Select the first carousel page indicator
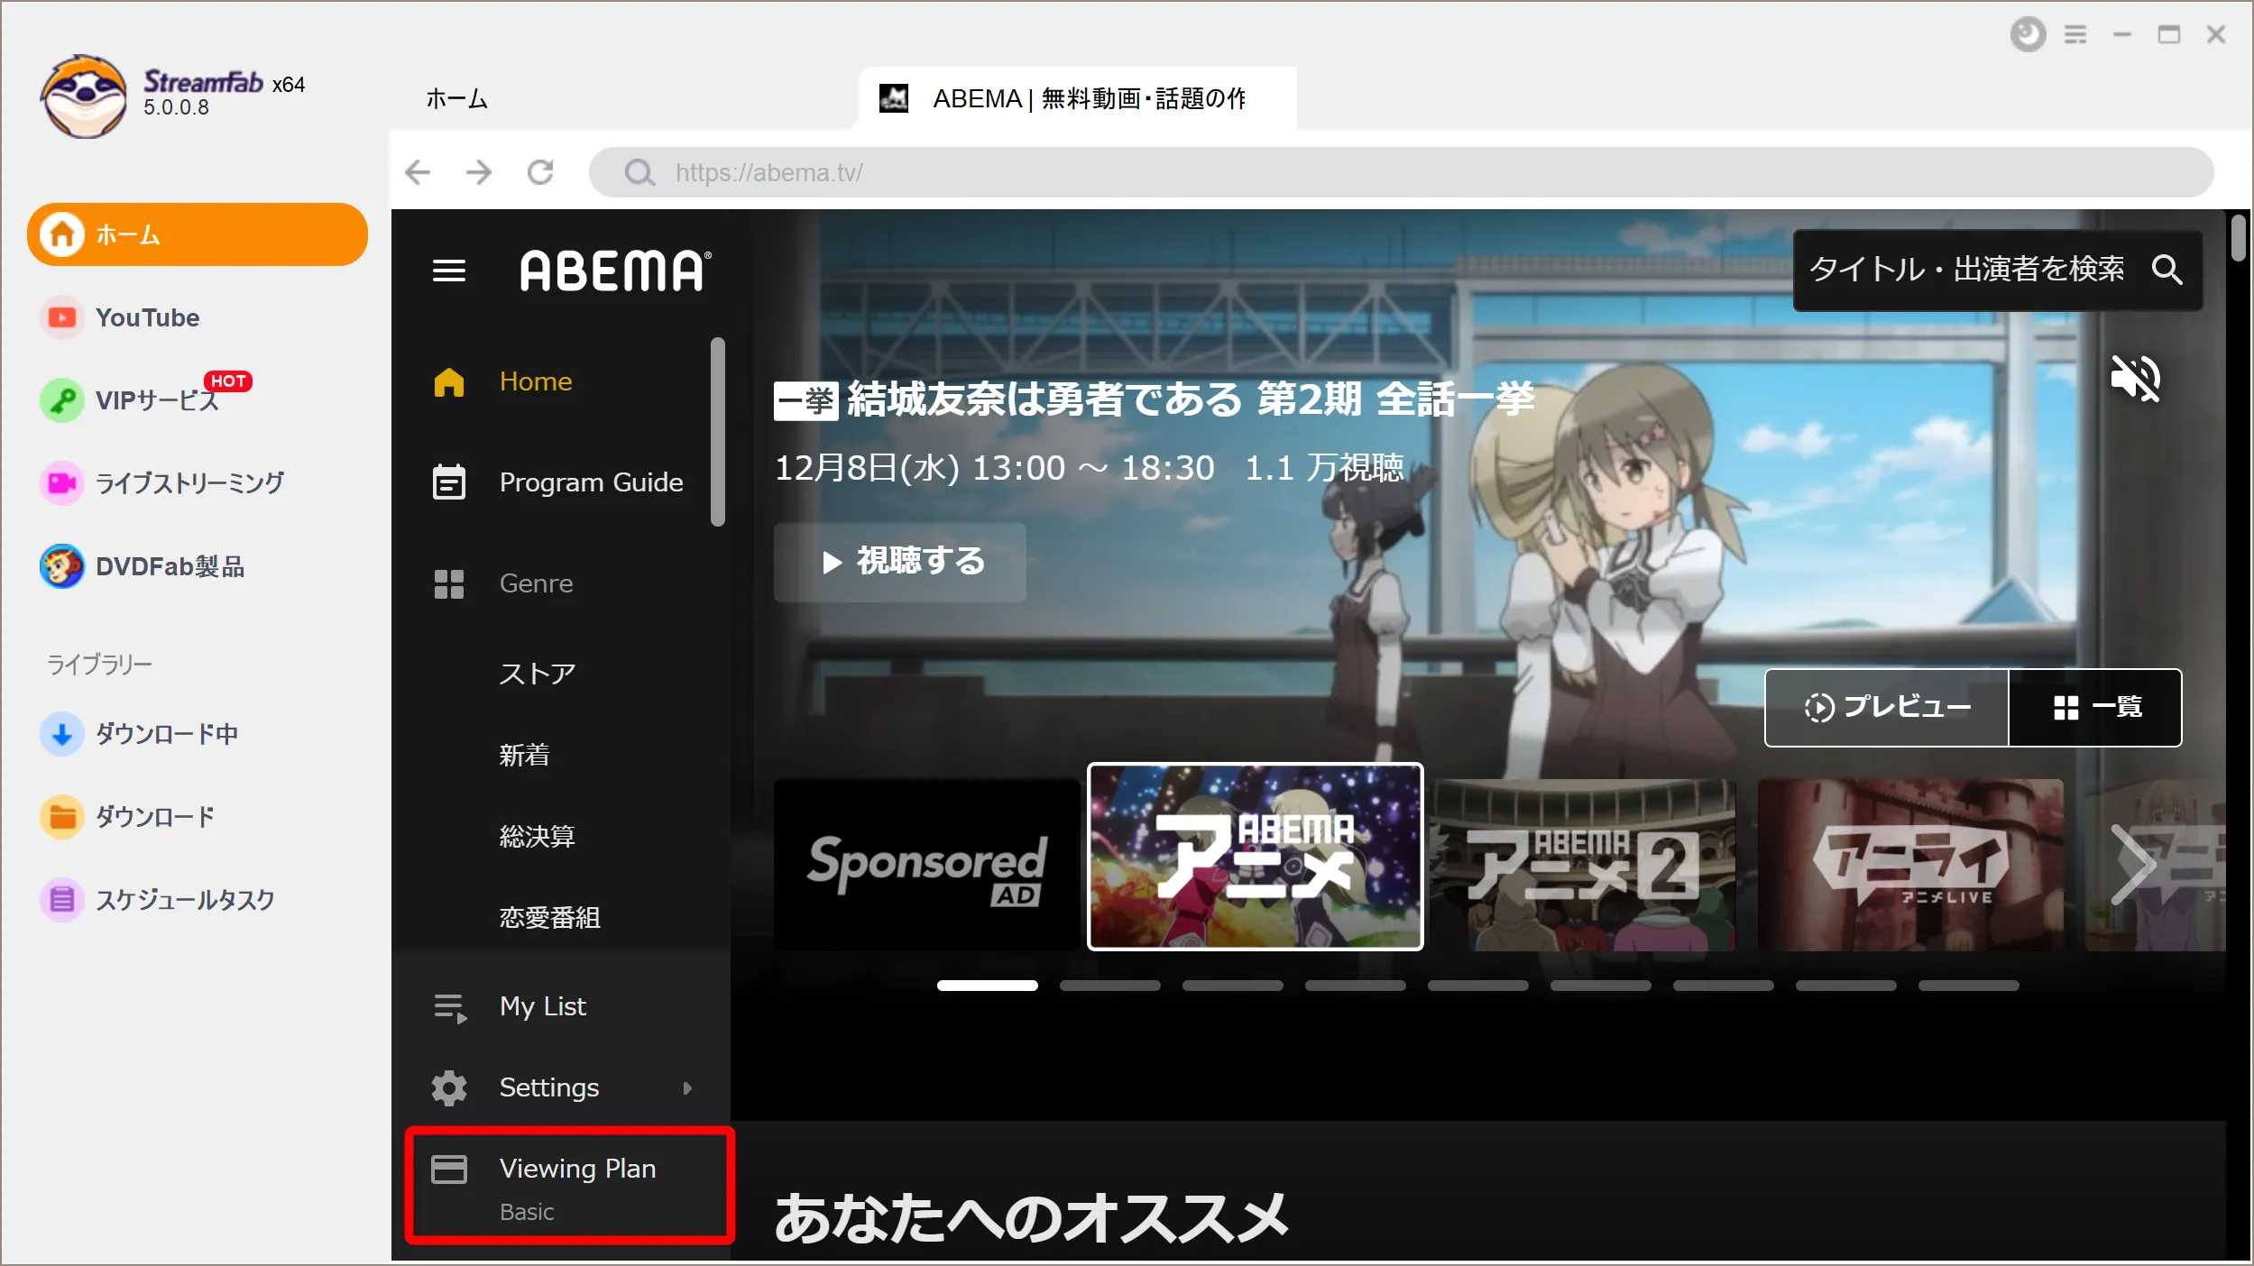2254x1266 pixels. 988,986
